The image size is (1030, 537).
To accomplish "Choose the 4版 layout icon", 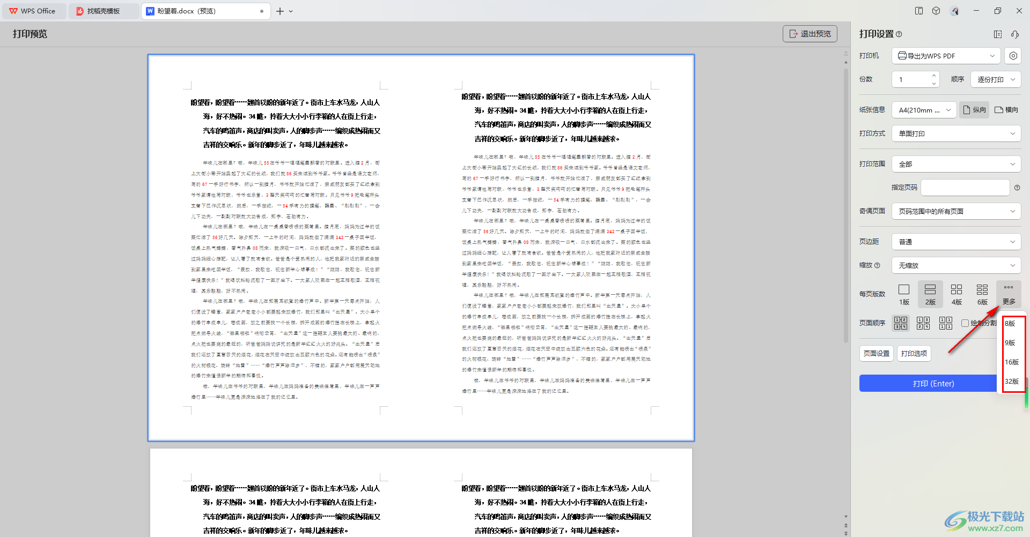I will pyautogui.click(x=956, y=294).
